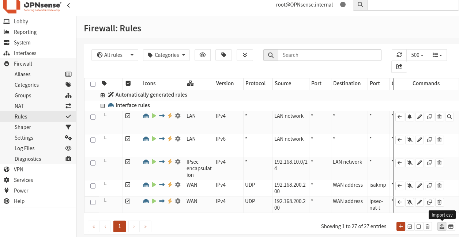Go to NAT in the Firewall menu
Screen dimensions: 459x237
click(38, 106)
